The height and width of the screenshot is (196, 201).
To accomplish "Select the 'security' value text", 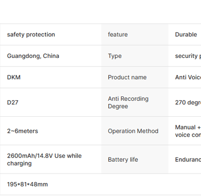I will (x=188, y=56).
